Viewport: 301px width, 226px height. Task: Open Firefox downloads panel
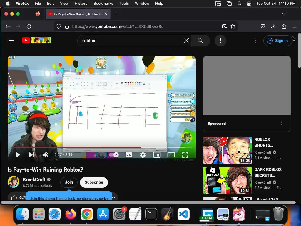(x=273, y=26)
